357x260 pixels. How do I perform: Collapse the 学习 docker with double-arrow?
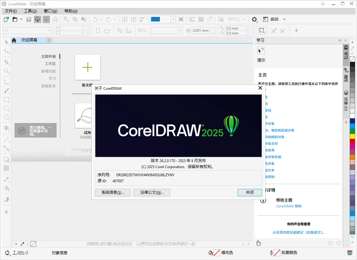point(340,41)
